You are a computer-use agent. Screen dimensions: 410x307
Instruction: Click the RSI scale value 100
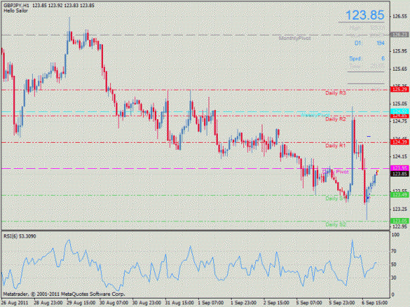click(396, 235)
